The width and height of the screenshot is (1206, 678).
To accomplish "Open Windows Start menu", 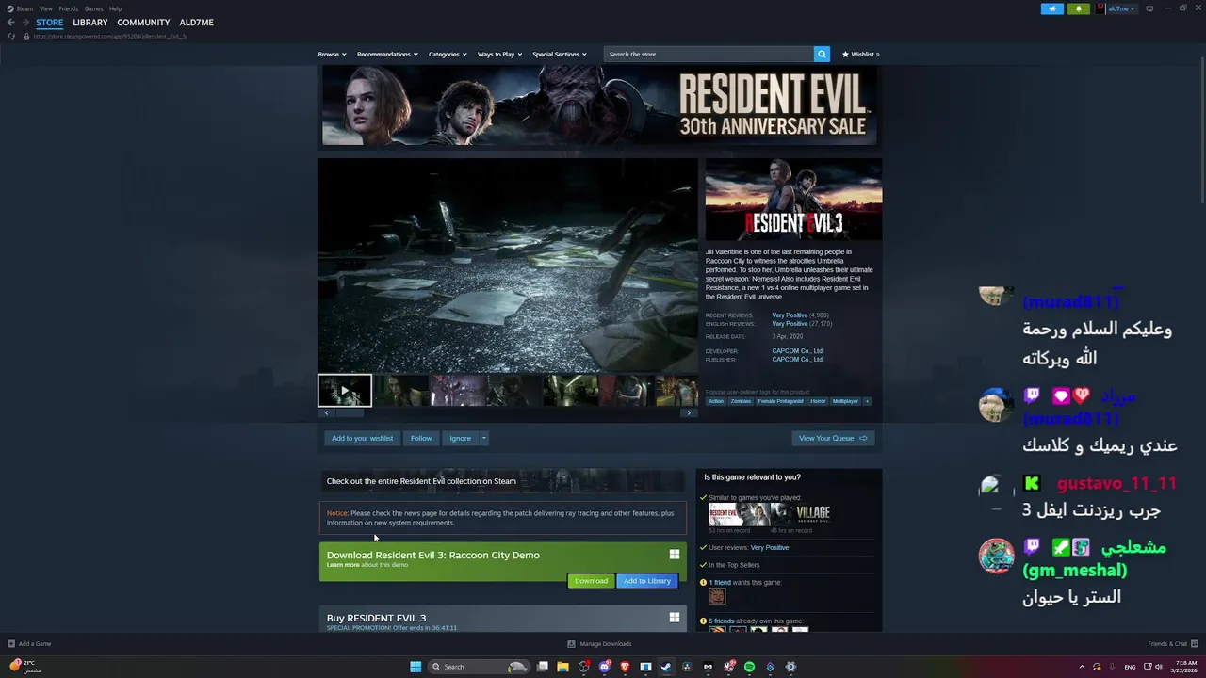I will point(416,667).
